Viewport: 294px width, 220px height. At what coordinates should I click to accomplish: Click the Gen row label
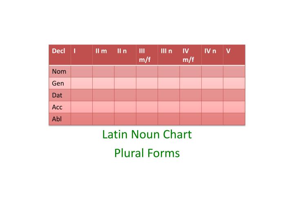pyautogui.click(x=60, y=83)
